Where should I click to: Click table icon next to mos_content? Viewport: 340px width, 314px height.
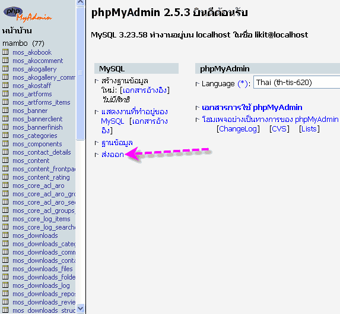click(5, 160)
